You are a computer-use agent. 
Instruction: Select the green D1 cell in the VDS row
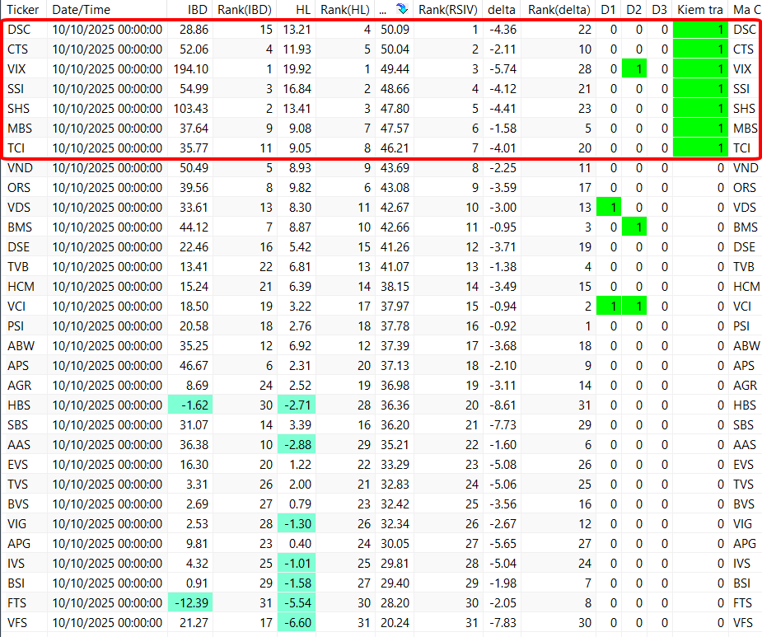[x=609, y=208]
